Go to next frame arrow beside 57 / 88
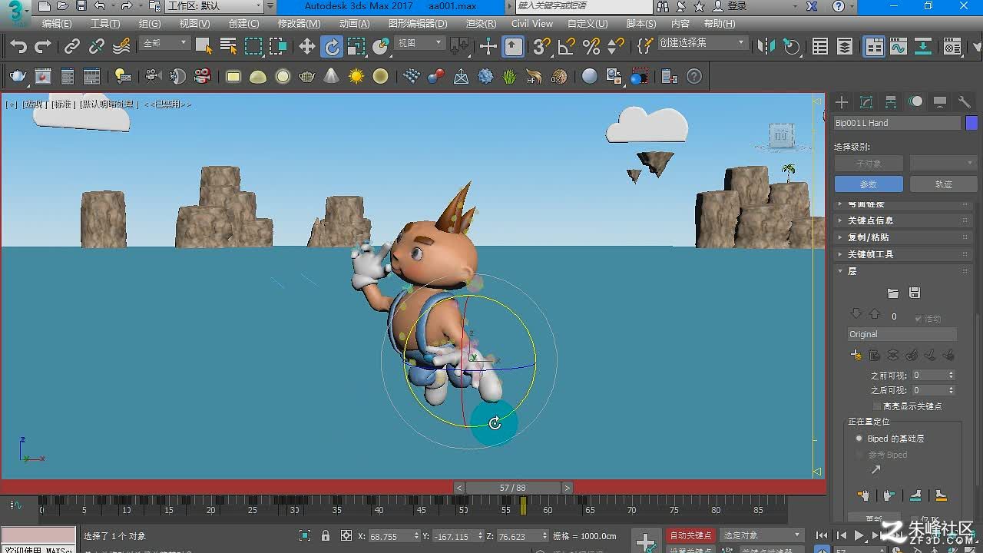 coord(567,488)
